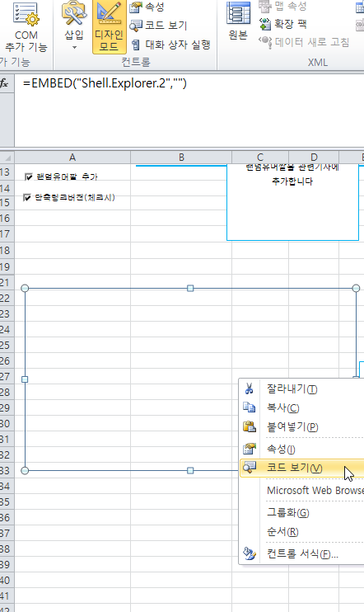Choose 코드 보기(V) from context menu

coord(302,468)
